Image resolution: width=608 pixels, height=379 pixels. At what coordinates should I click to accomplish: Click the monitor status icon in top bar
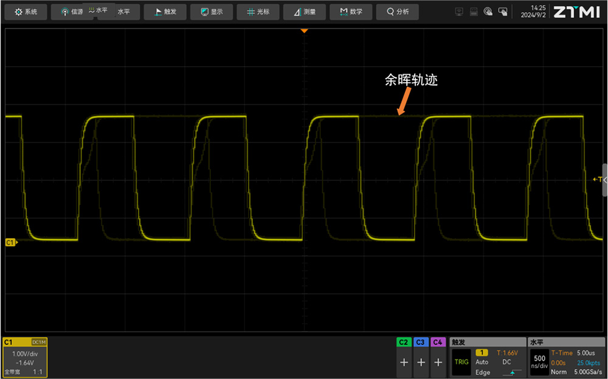(x=459, y=12)
